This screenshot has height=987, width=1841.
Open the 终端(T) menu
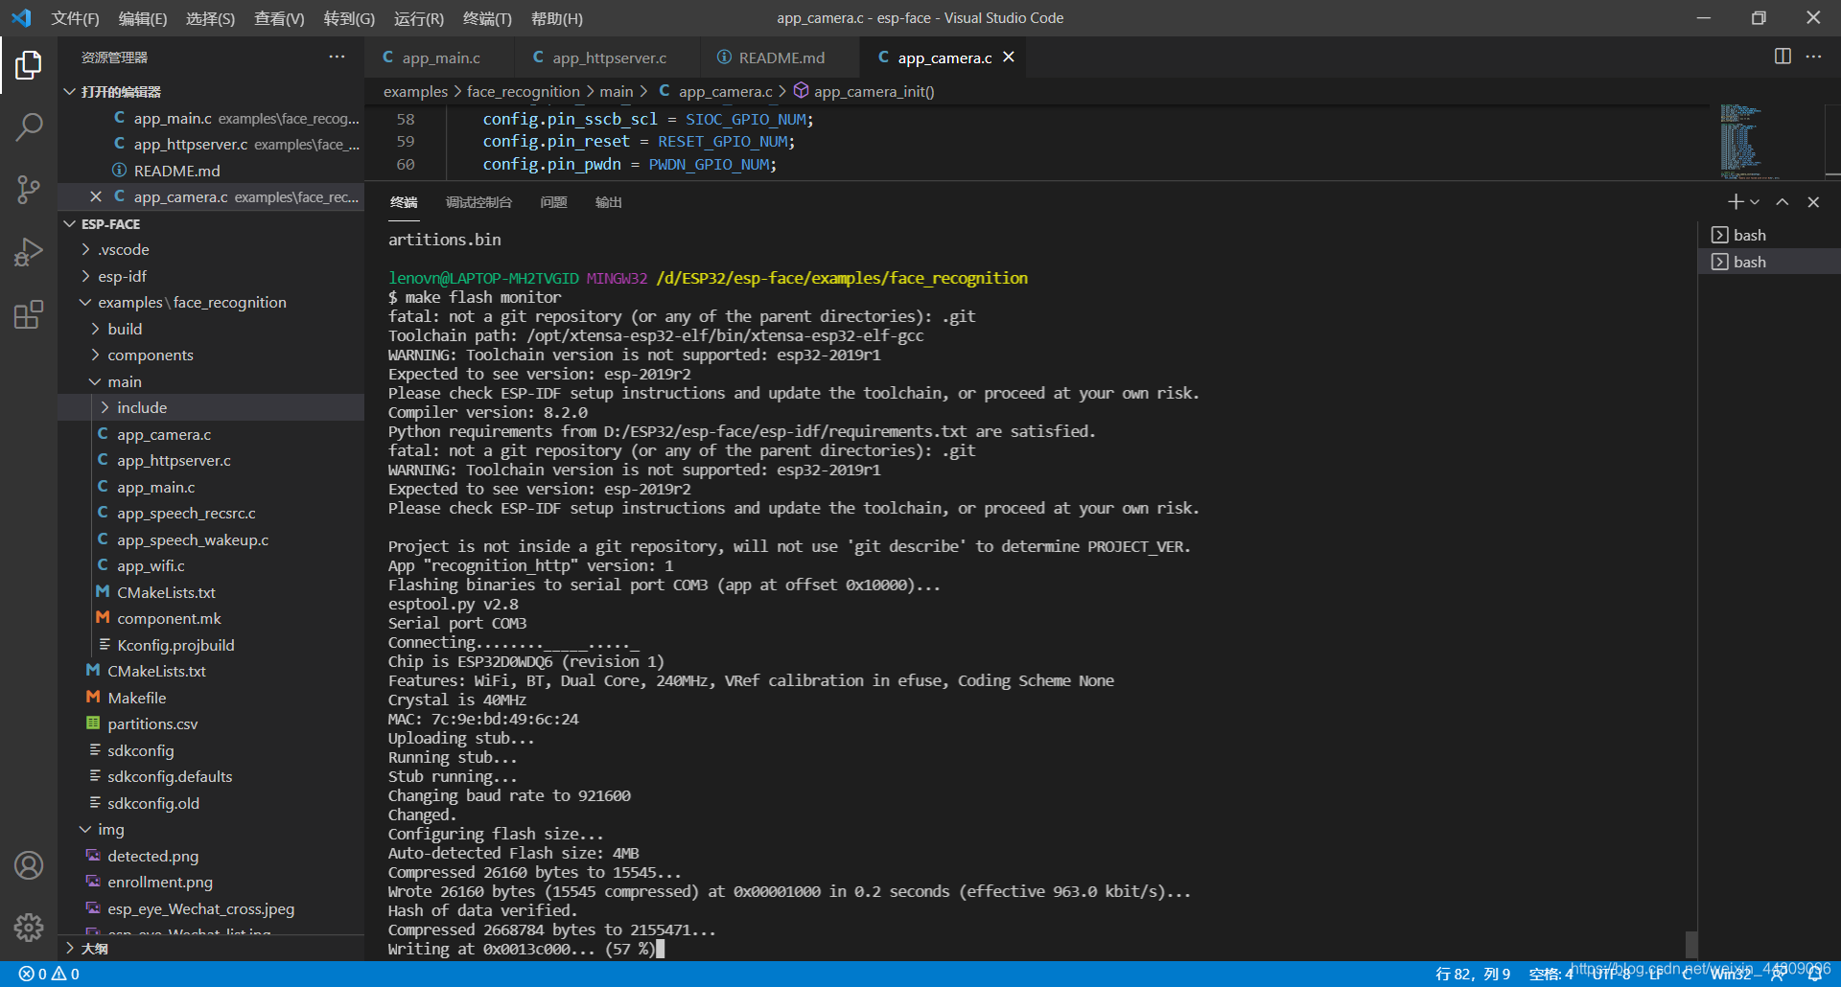(487, 18)
